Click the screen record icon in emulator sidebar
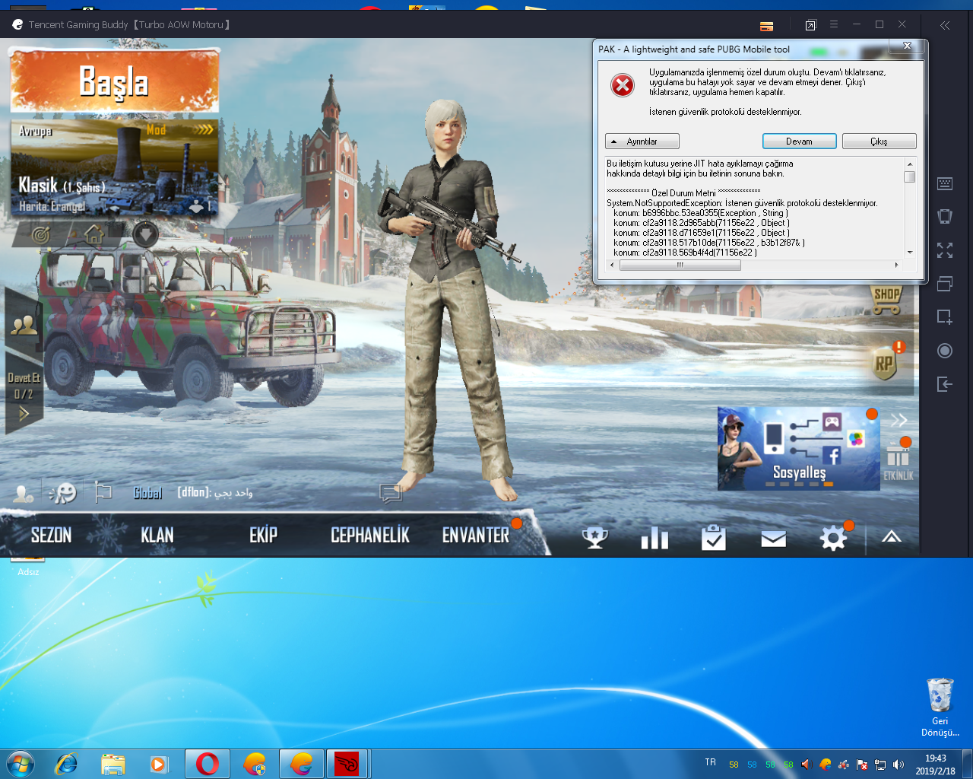The width and height of the screenshot is (973, 779). [x=945, y=351]
